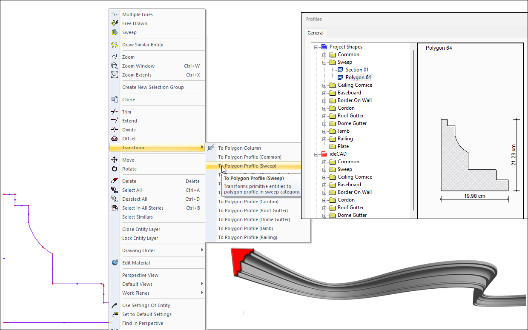
Task: Expand the Ceiling Cornice folder under Project Shapes
Action: click(324, 85)
